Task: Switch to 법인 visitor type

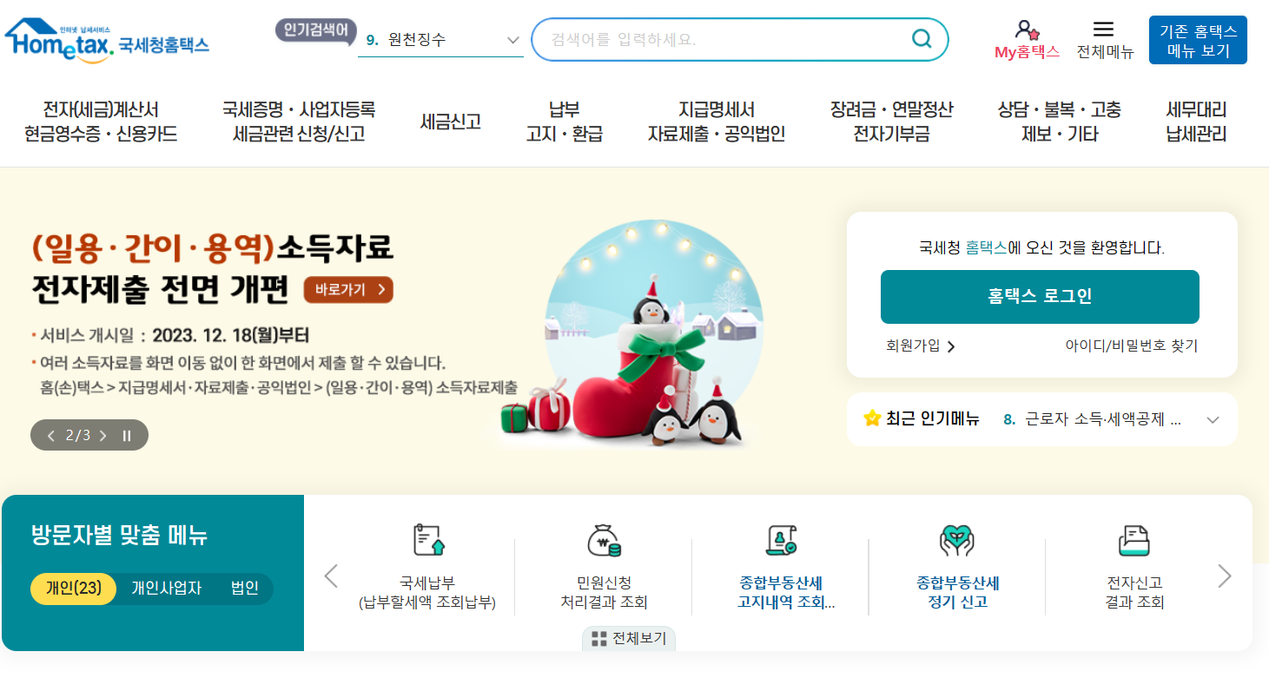Action: point(244,589)
